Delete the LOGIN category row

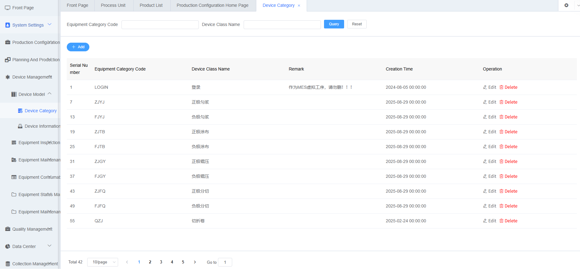[x=509, y=87]
